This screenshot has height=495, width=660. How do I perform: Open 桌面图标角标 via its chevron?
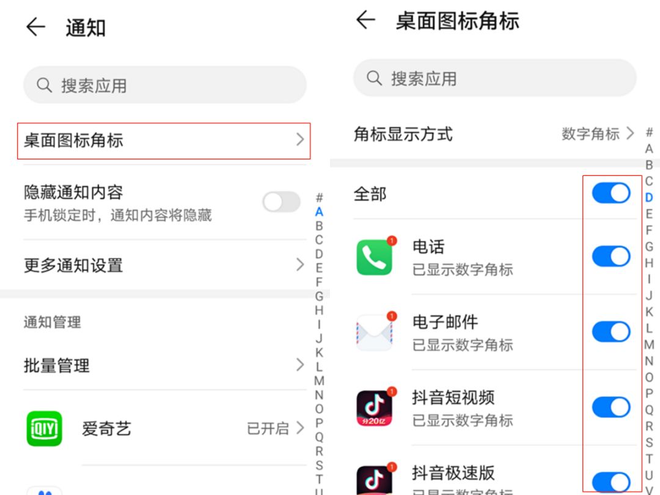click(x=299, y=139)
